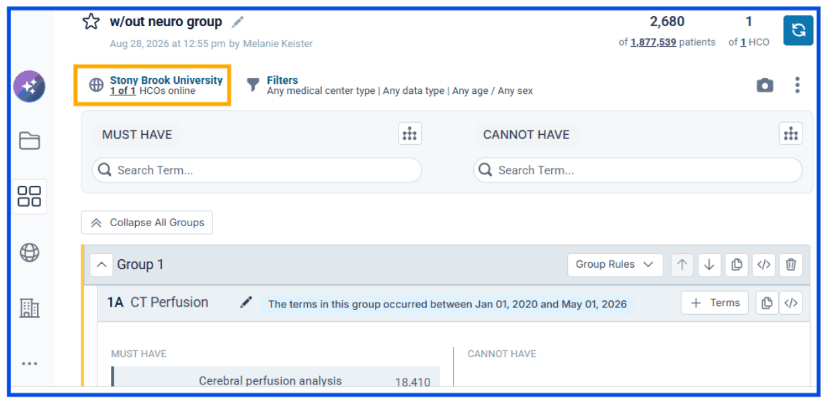Click the date range text 'The terms in this group occurred between'
This screenshot has width=826, height=402.
pos(448,304)
